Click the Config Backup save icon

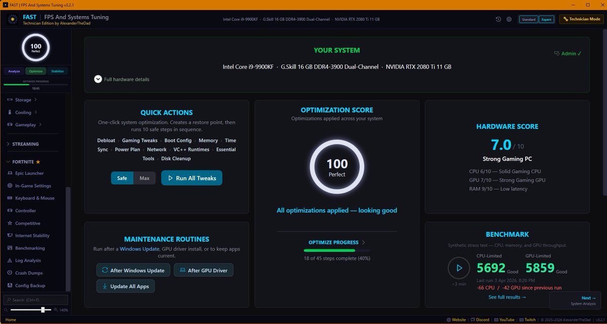click(x=10, y=286)
